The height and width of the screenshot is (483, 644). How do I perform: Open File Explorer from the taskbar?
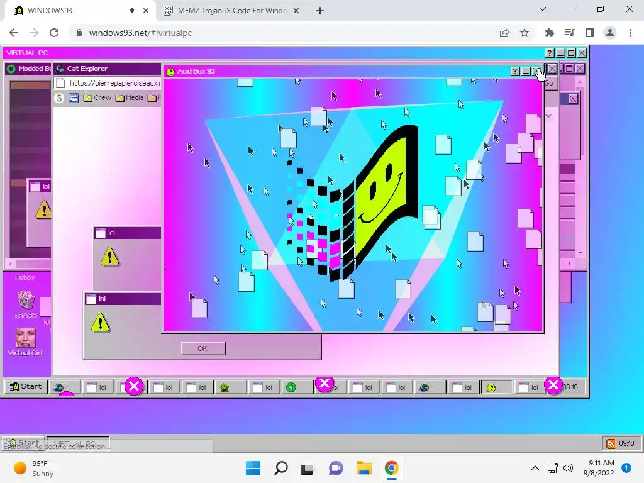click(x=364, y=468)
